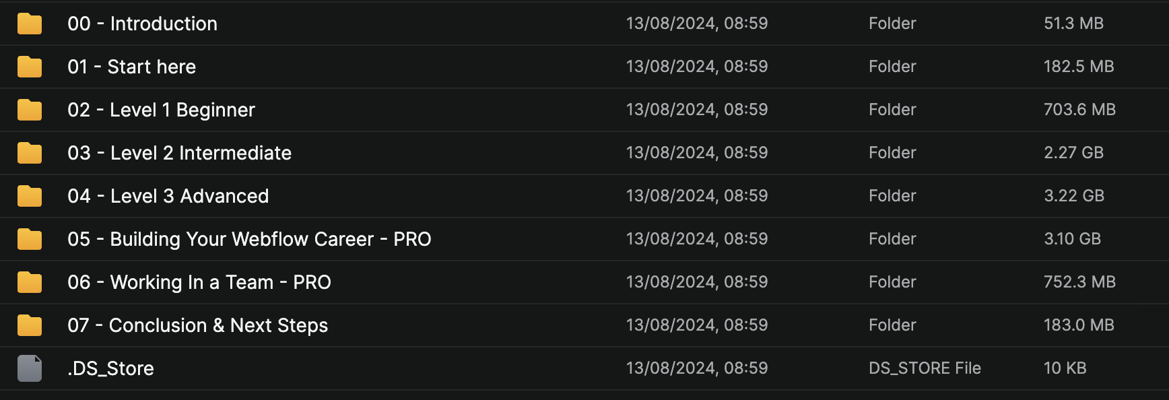This screenshot has height=400, width=1169.
Task: Click the DS_STORE File type label
Action: 925,368
